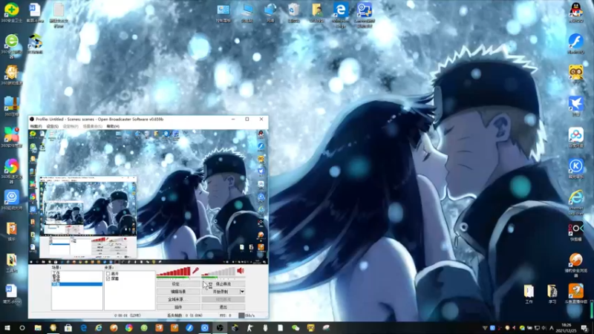The height and width of the screenshot is (334, 594).
Task: Open the Microsoft Edge desktop shortcut
Action: (x=341, y=14)
